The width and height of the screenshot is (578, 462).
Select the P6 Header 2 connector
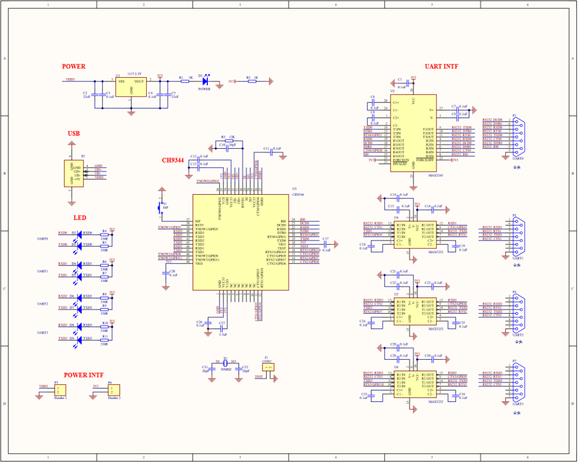pos(113,390)
